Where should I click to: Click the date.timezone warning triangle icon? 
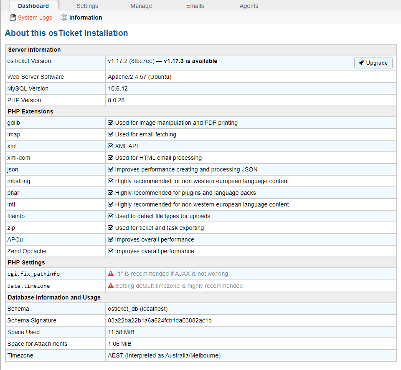(111, 286)
